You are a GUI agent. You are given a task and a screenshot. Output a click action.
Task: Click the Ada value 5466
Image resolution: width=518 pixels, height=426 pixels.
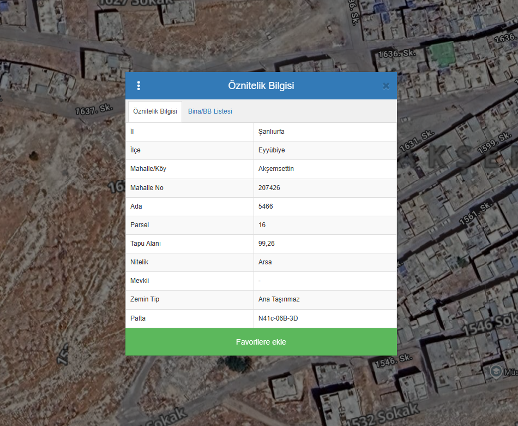pyautogui.click(x=266, y=206)
